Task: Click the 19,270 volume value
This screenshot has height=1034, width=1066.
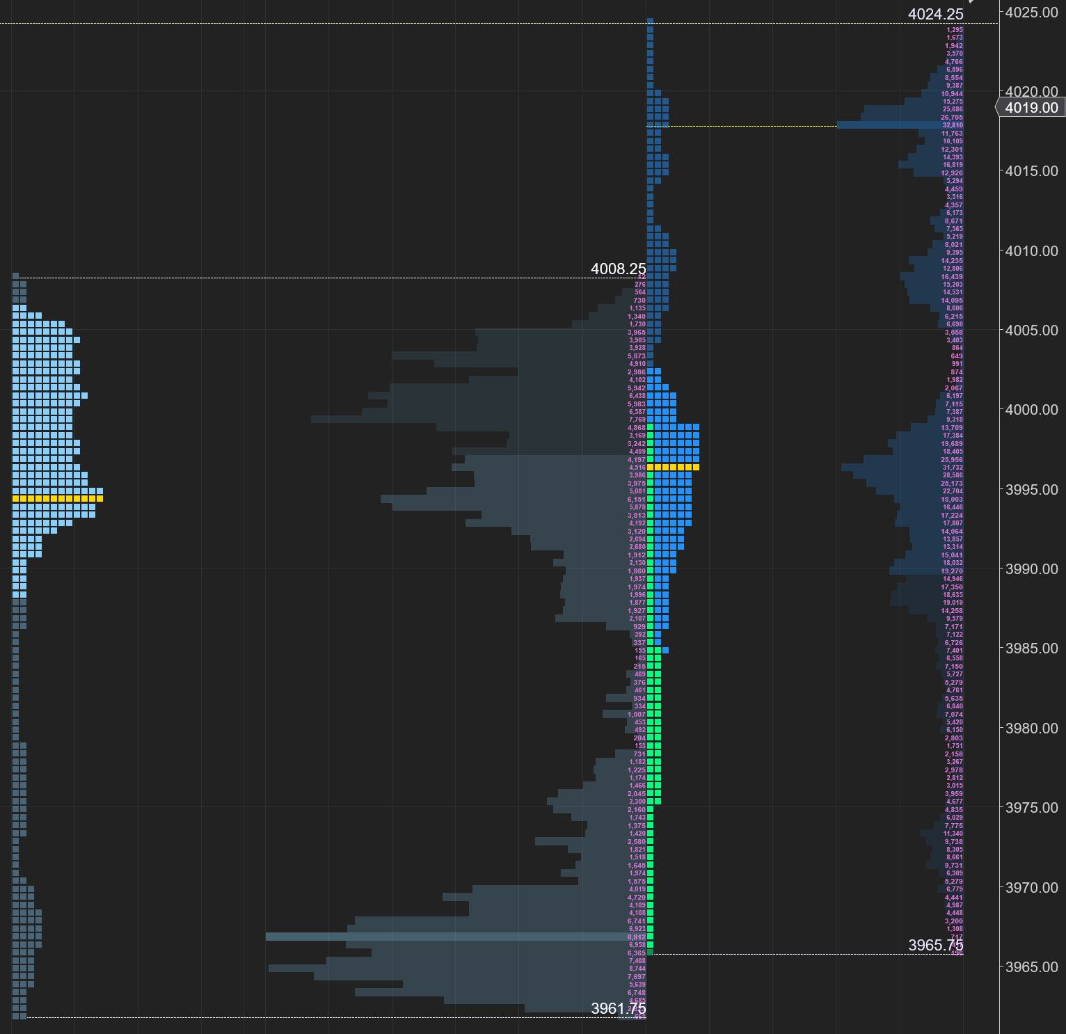Action: 953,571
